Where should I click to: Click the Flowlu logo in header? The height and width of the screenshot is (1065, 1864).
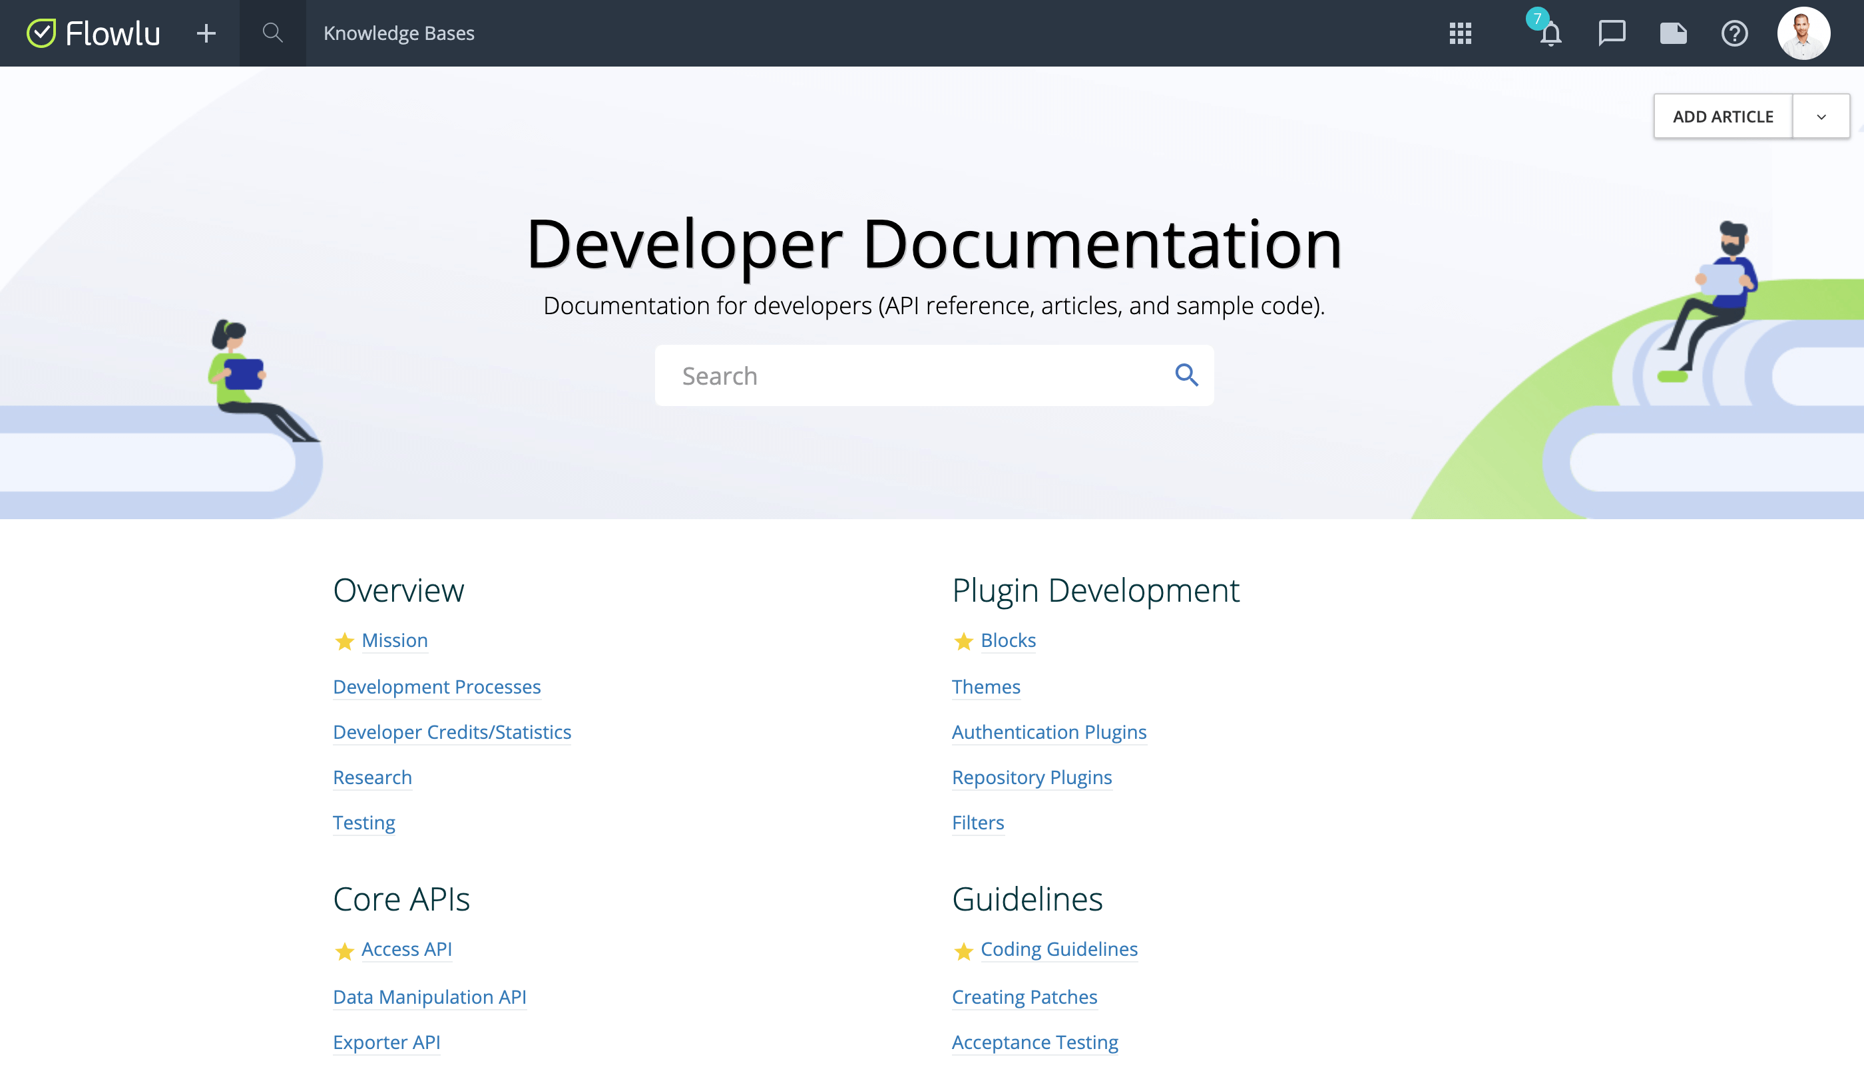tap(94, 33)
